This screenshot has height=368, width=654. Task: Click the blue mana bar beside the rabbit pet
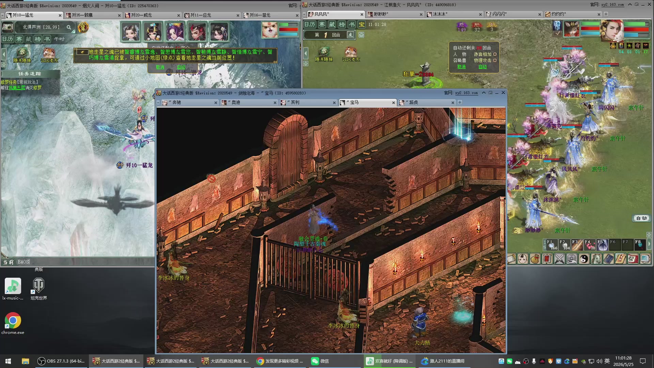tap(590, 33)
